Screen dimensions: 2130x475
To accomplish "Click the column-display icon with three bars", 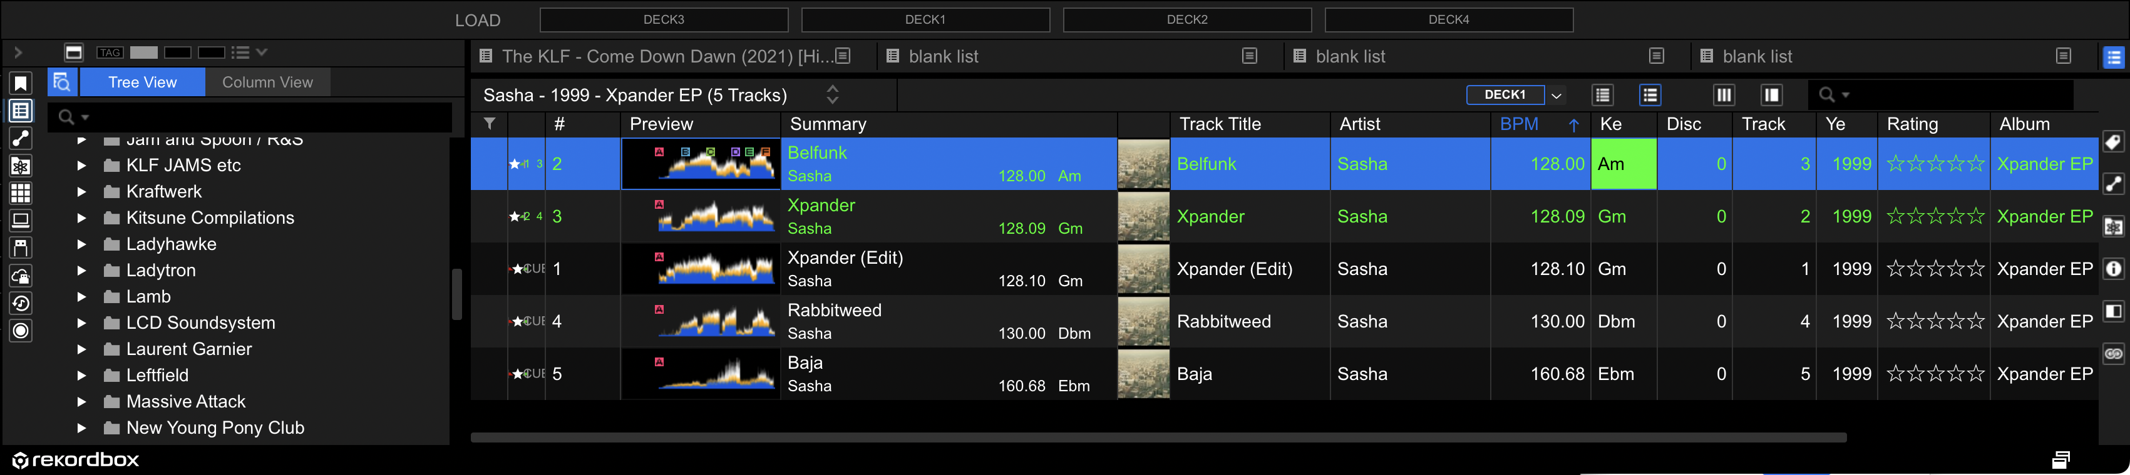I will pos(1724,95).
